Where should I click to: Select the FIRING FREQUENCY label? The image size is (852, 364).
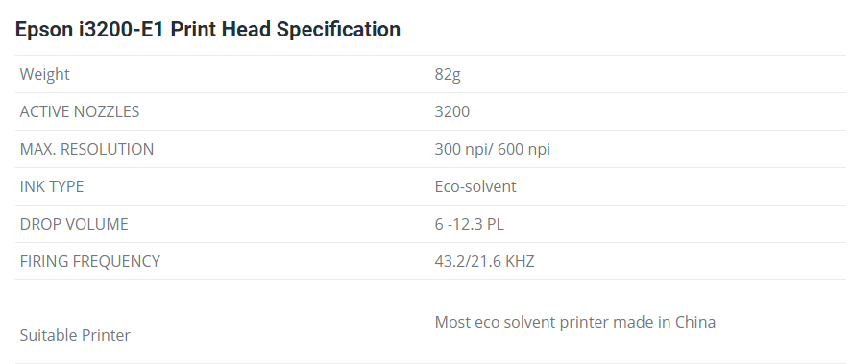tap(90, 261)
